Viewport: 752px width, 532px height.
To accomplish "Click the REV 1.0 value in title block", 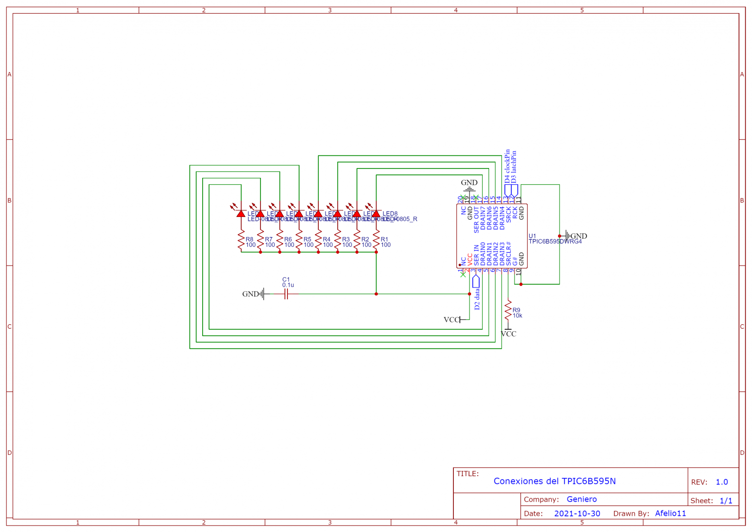I will [721, 482].
